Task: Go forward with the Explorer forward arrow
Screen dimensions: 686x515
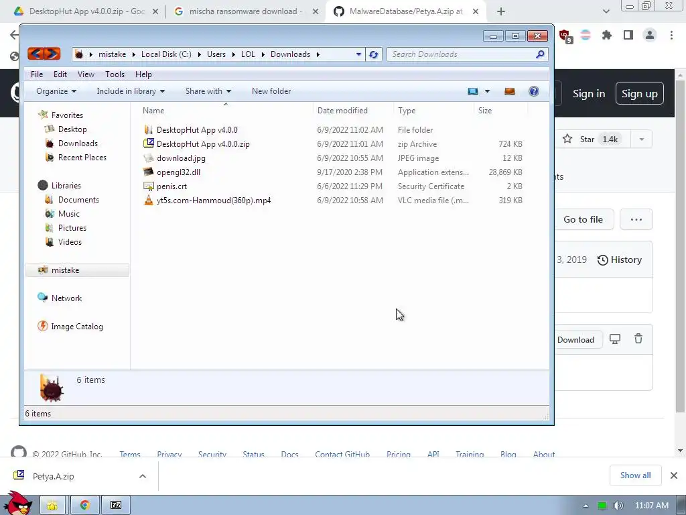Action: click(52, 54)
